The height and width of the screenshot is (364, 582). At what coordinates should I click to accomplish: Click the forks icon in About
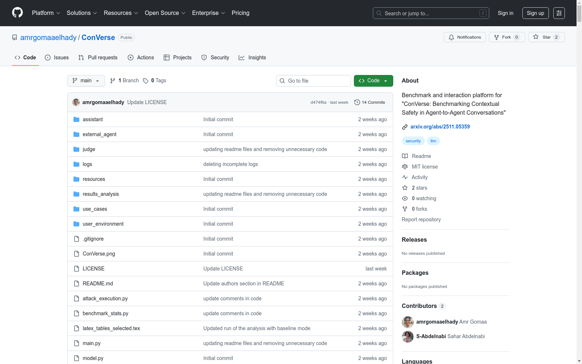tap(405, 209)
